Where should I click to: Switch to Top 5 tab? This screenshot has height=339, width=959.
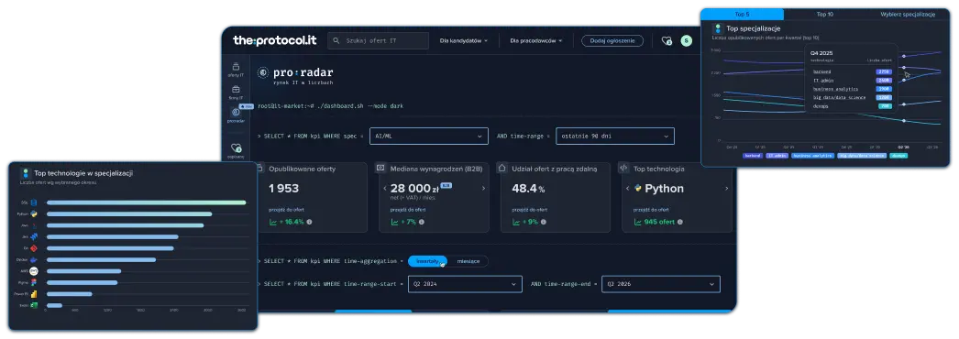click(743, 14)
